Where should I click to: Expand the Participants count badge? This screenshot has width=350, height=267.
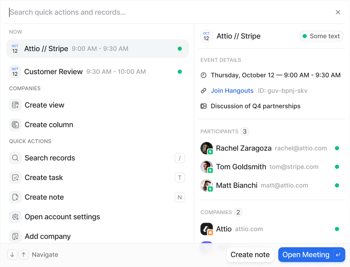coord(244,131)
